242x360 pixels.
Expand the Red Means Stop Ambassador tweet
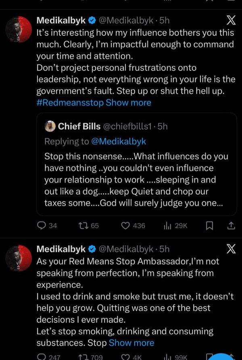[131, 343]
